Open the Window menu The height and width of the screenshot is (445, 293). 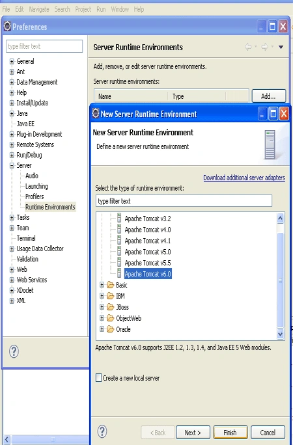(120, 9)
